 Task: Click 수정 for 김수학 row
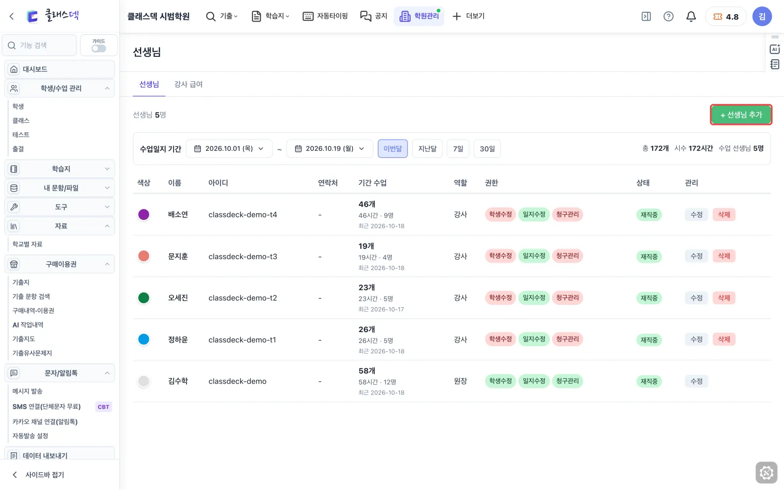point(696,381)
